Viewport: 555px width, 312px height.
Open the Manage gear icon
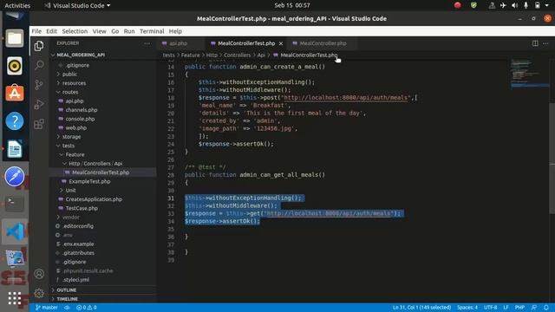click(x=39, y=293)
